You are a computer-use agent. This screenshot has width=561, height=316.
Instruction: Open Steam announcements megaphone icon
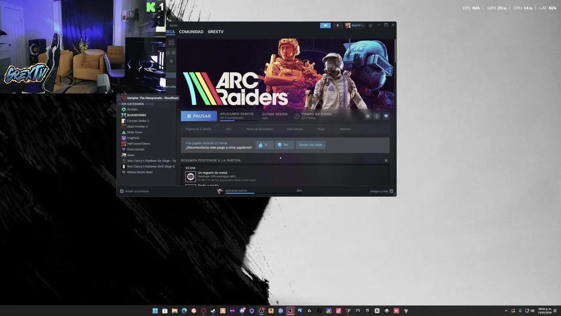click(x=325, y=25)
